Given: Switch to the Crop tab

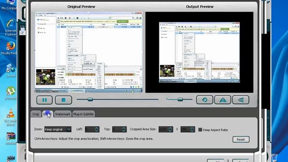Looking at the screenshot, I should (36, 114).
